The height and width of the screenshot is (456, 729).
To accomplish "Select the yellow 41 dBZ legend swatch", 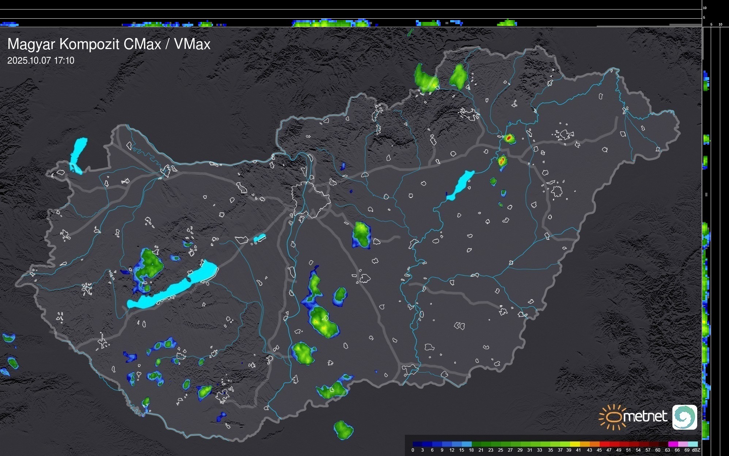I will coord(575,444).
